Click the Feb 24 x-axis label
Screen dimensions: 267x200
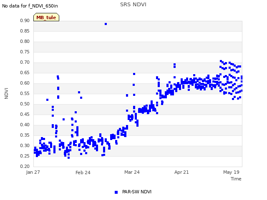[x=83, y=172]
